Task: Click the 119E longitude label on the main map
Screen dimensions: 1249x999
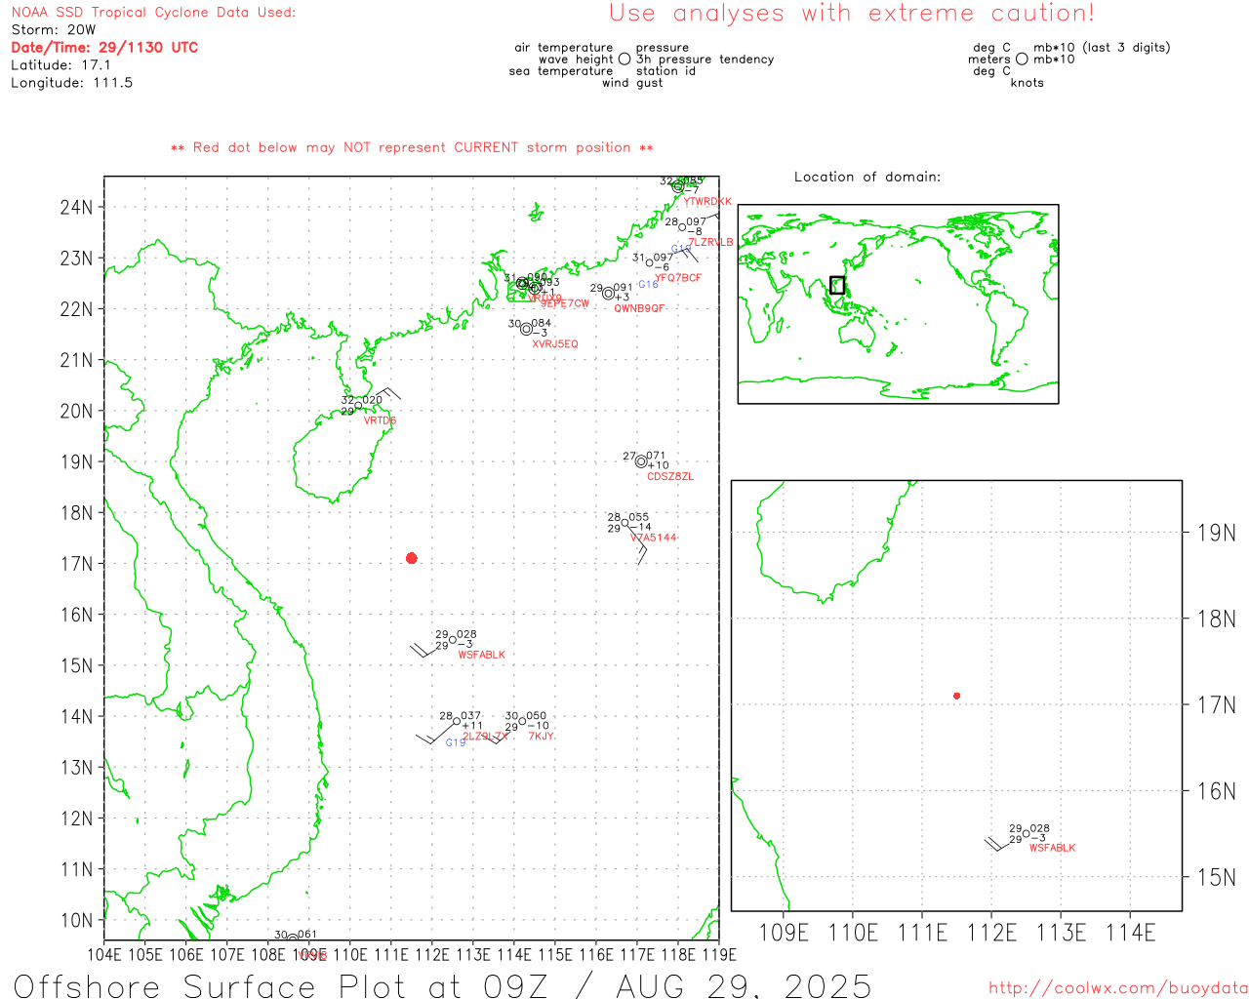Action: (719, 954)
